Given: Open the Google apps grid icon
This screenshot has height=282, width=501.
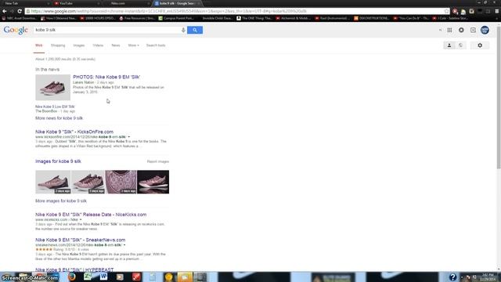Looking at the screenshot, I should coord(449,30).
